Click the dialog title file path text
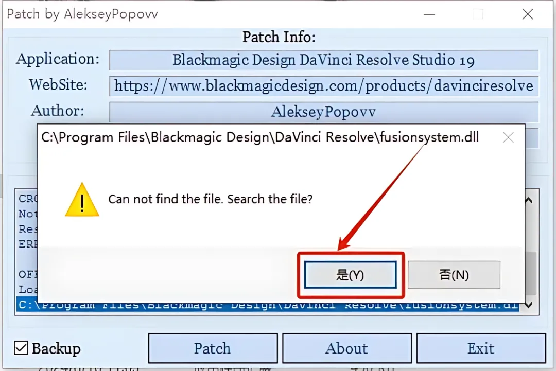The image size is (556, 371). (x=260, y=137)
